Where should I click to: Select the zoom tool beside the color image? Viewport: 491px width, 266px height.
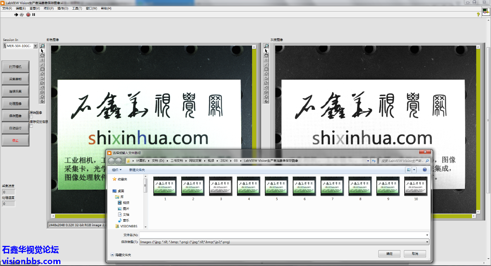click(x=42, y=46)
